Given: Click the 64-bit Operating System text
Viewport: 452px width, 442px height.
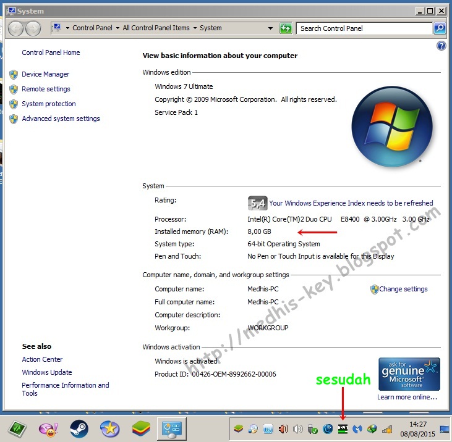Looking at the screenshot, I should [284, 244].
